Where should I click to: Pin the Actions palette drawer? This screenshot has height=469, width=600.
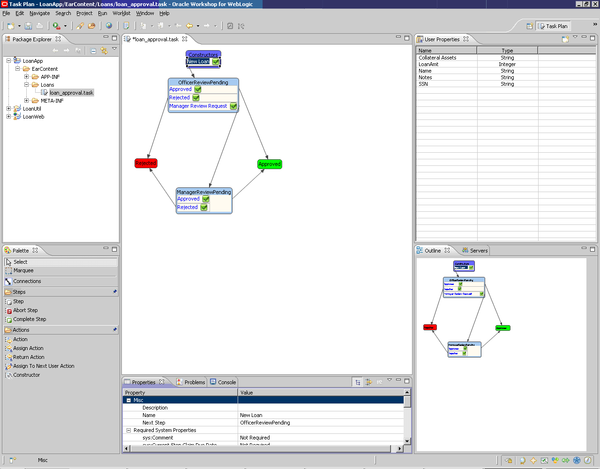tap(115, 329)
